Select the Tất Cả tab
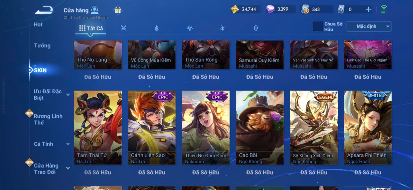Screen dimensions: 413x190 (x=91, y=28)
